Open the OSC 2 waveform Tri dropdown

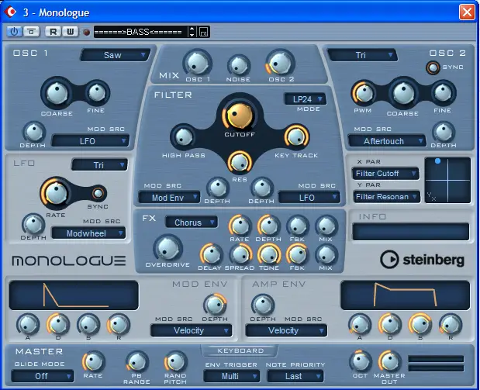click(x=362, y=55)
